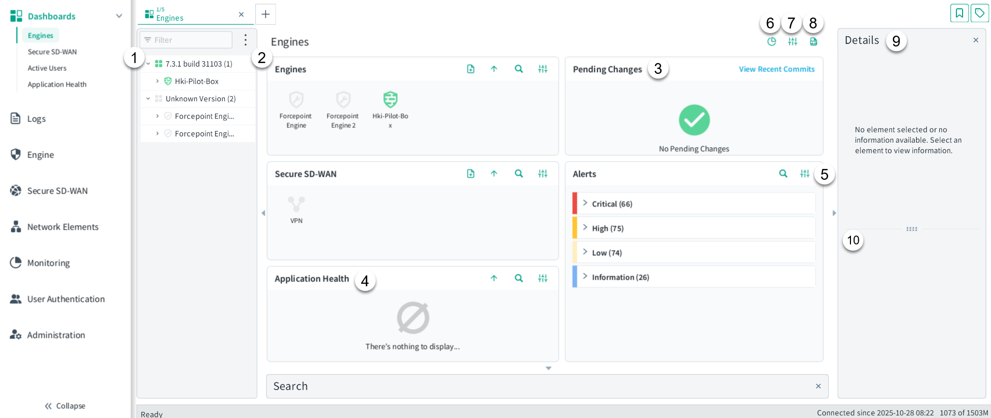The image size is (991, 418).
Task: Open settings sliders in Secure SD-WAN panel
Action: [543, 174]
